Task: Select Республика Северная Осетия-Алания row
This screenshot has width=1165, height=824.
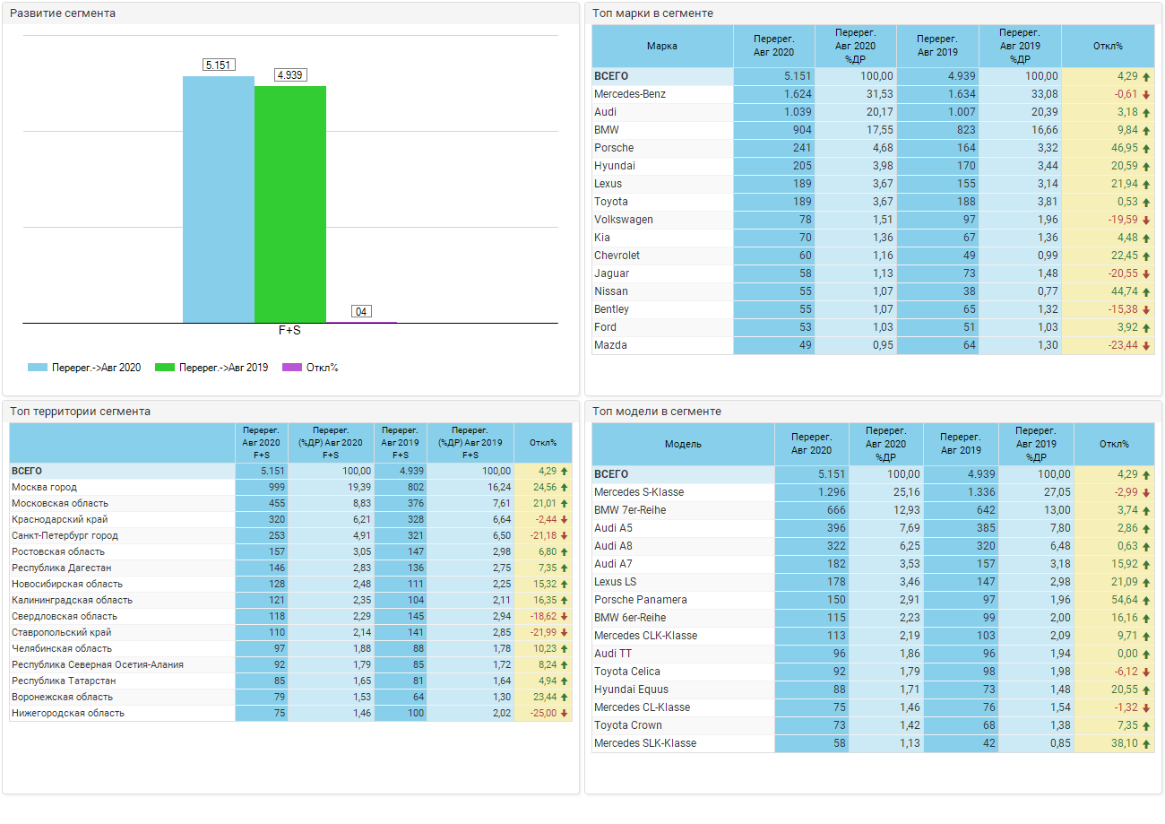Action: tap(291, 664)
